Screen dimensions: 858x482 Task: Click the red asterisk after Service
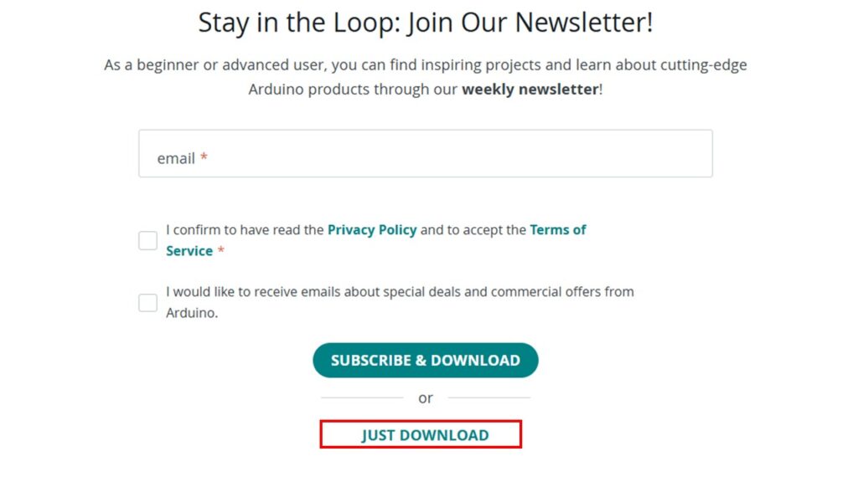click(221, 249)
